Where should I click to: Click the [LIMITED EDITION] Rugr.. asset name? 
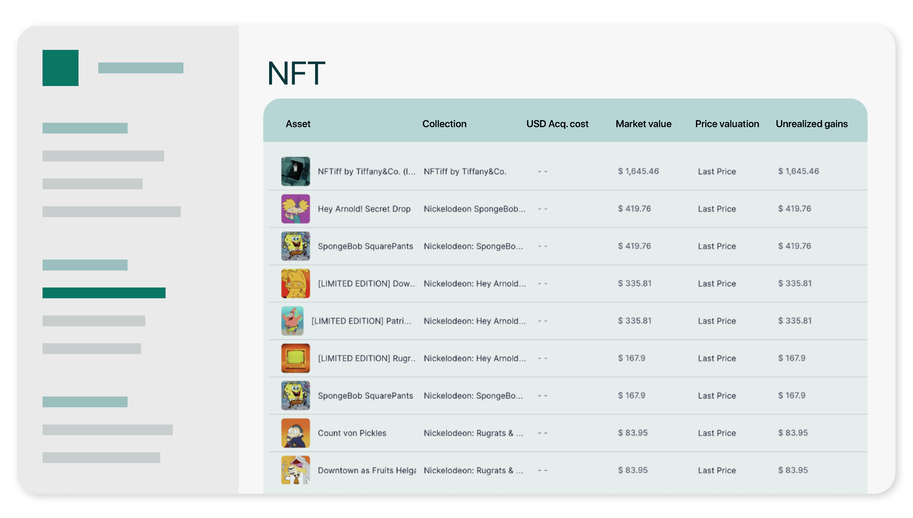tap(367, 358)
